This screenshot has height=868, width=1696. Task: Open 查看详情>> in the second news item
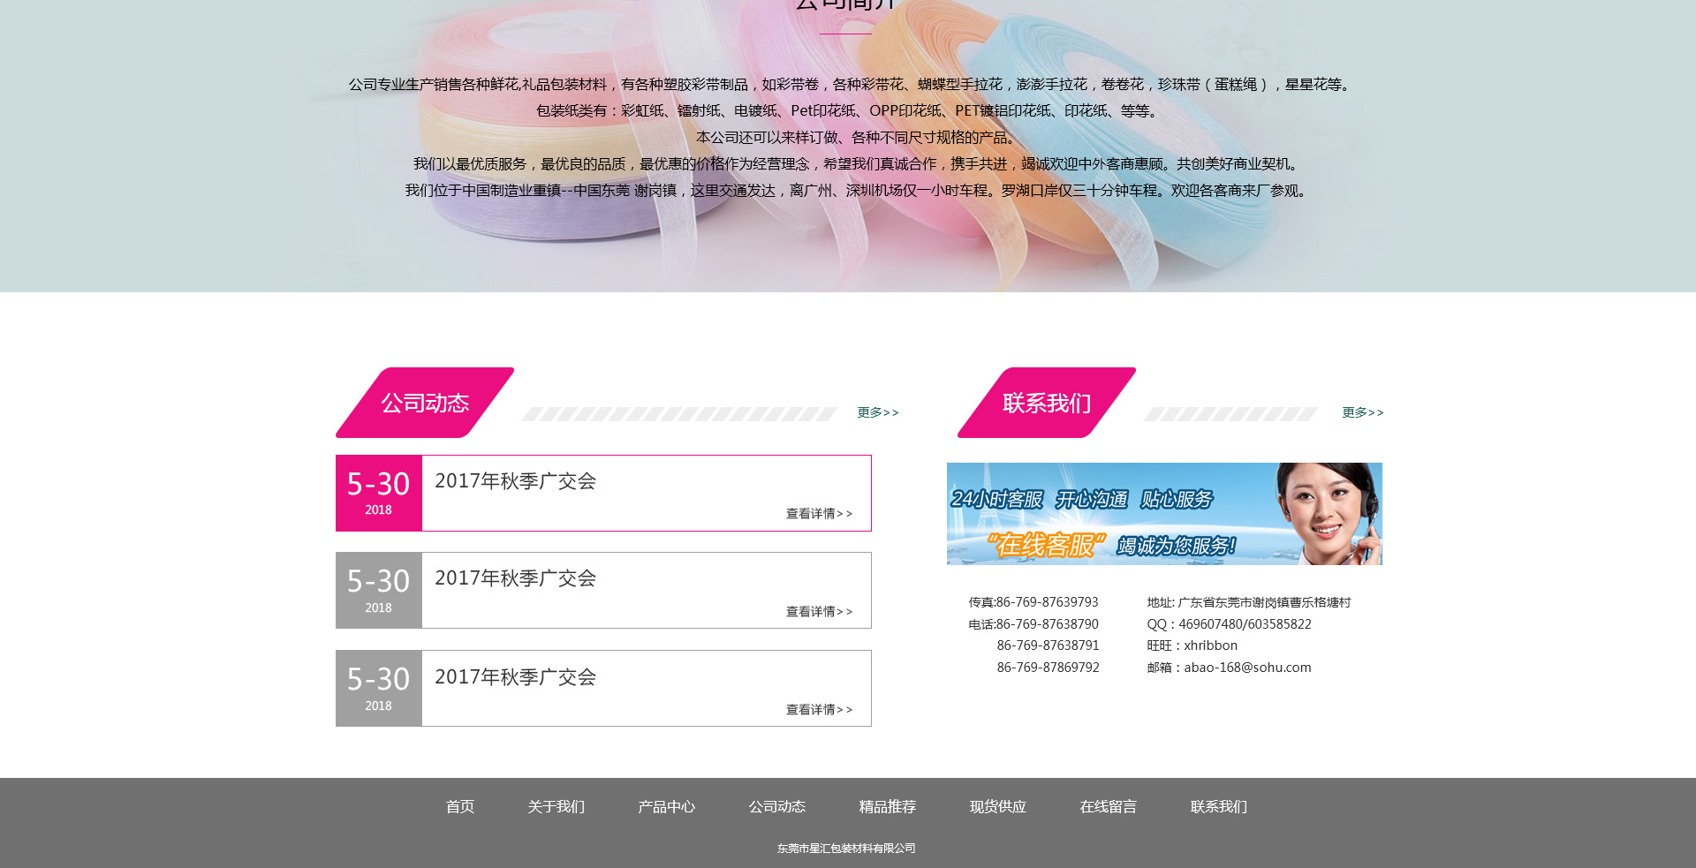(819, 612)
